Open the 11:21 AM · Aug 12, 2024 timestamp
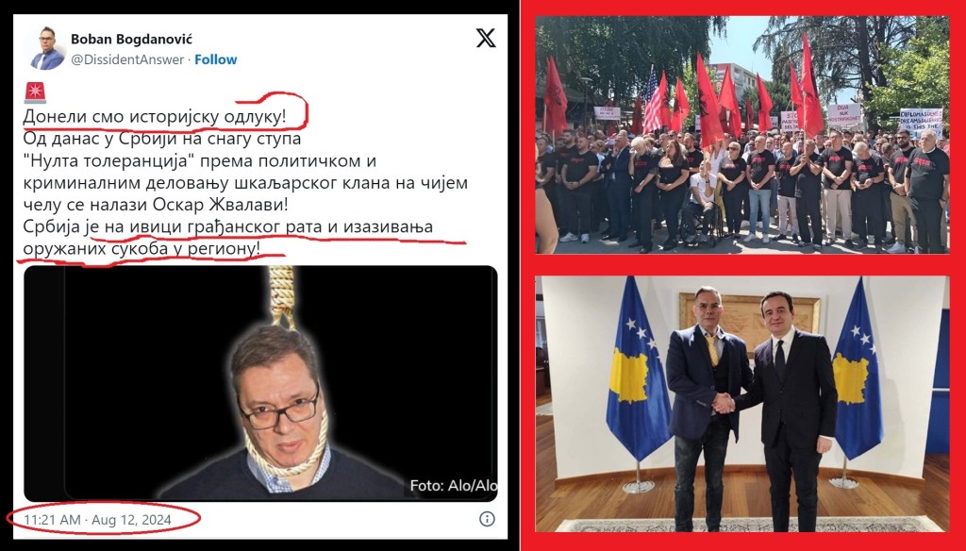This screenshot has width=966, height=551. [x=97, y=520]
